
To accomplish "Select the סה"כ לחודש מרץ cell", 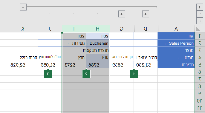I will [50, 58].
